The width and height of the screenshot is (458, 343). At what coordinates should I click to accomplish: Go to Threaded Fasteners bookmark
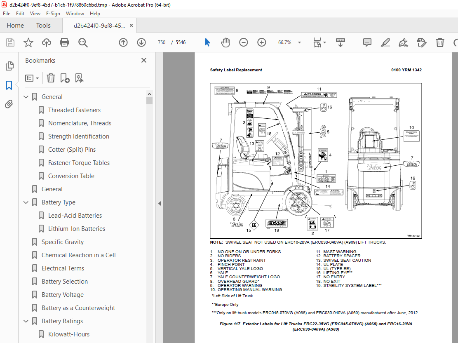point(74,110)
